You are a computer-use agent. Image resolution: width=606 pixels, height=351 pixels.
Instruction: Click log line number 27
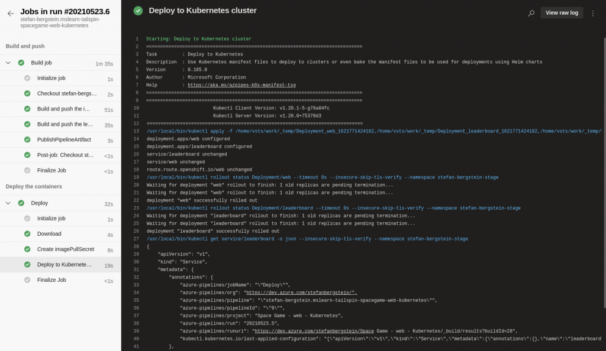[x=136, y=239]
